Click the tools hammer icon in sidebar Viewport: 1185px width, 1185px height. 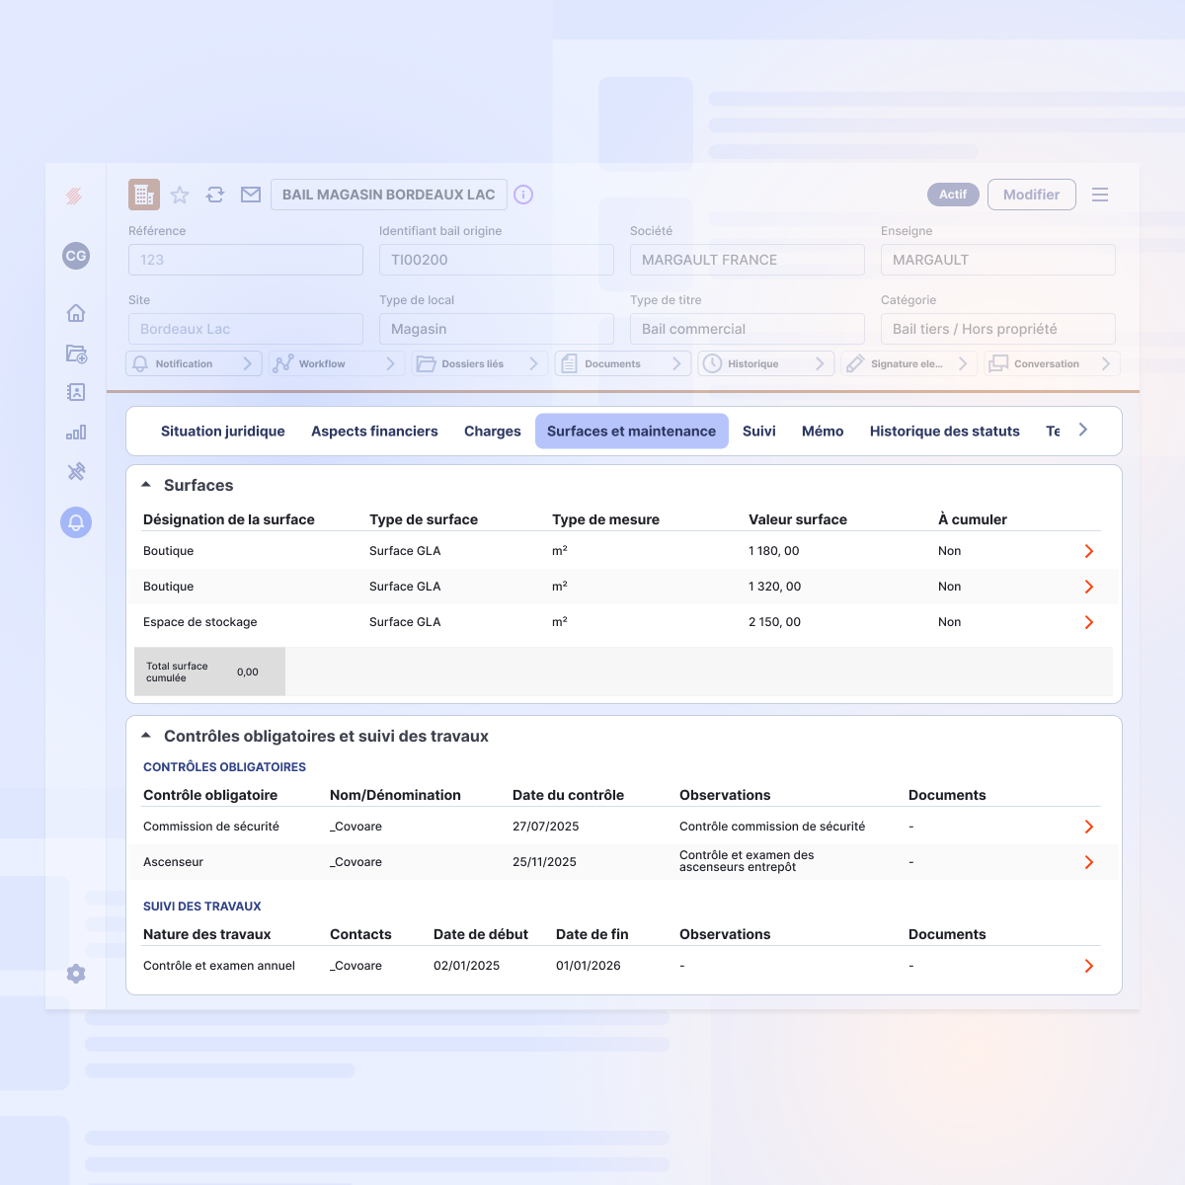coord(76,471)
